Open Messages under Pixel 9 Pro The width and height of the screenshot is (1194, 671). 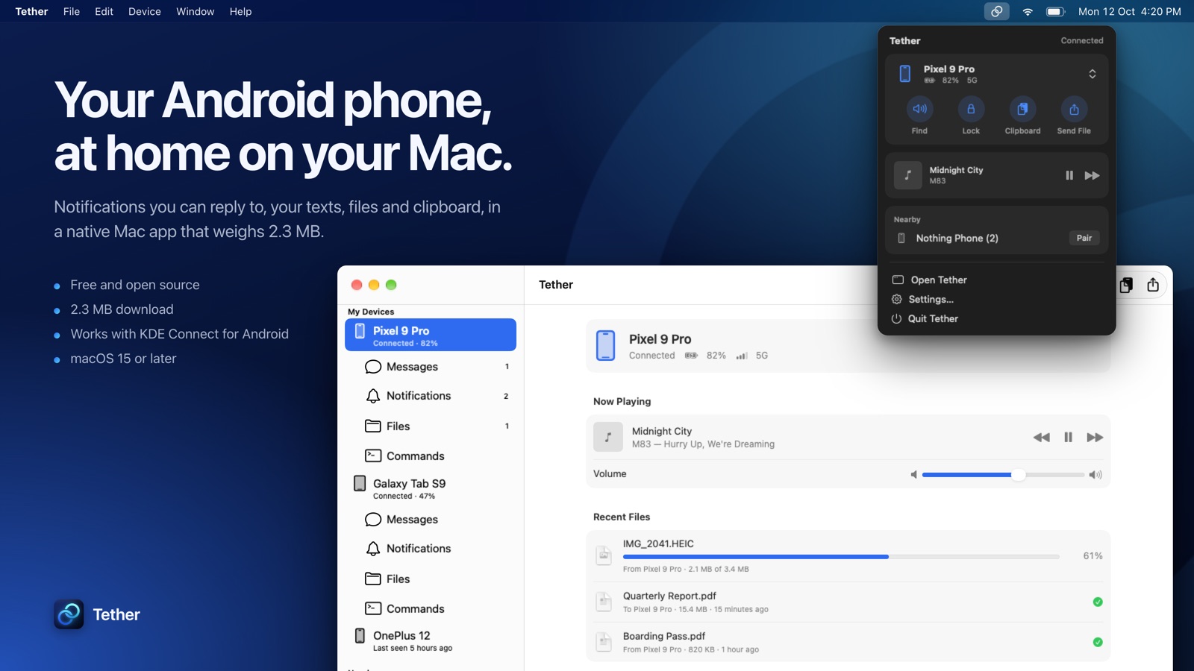431,367
